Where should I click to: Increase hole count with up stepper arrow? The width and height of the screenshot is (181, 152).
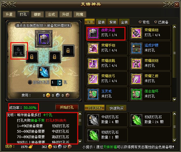click(x=60, y=81)
